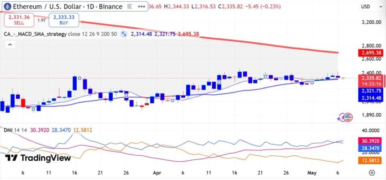
Task: Click the TradingView logo
Action: 38,158
